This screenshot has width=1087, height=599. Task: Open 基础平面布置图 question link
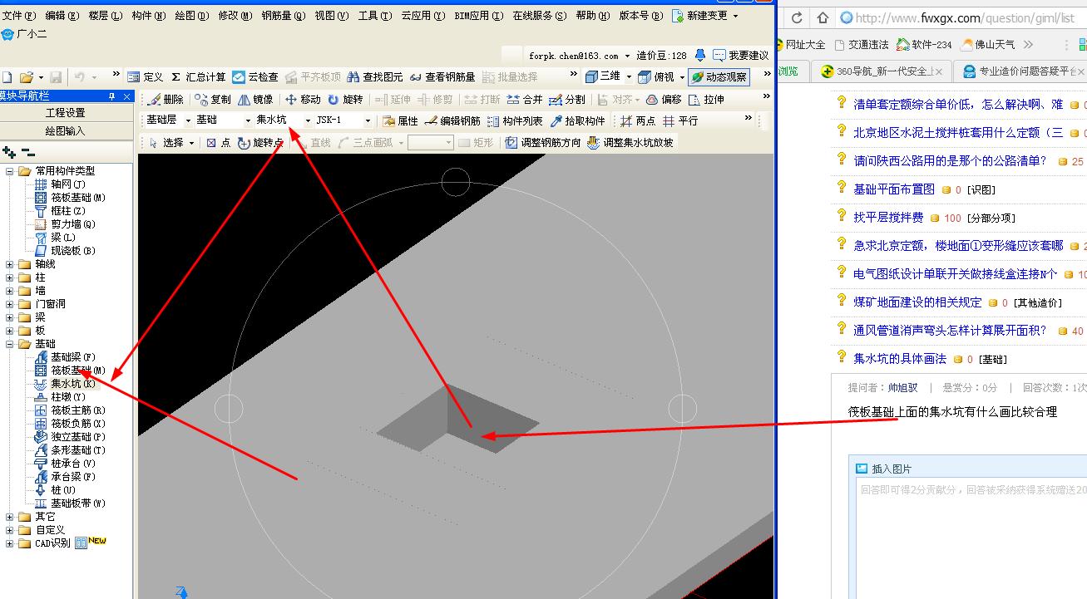(894, 189)
